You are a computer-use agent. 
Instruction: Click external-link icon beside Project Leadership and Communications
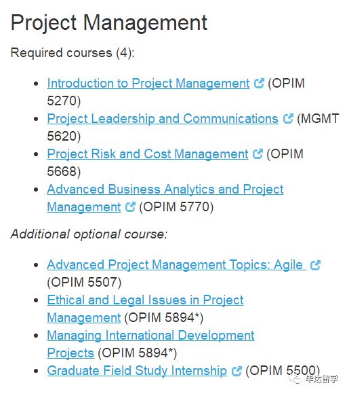(288, 119)
